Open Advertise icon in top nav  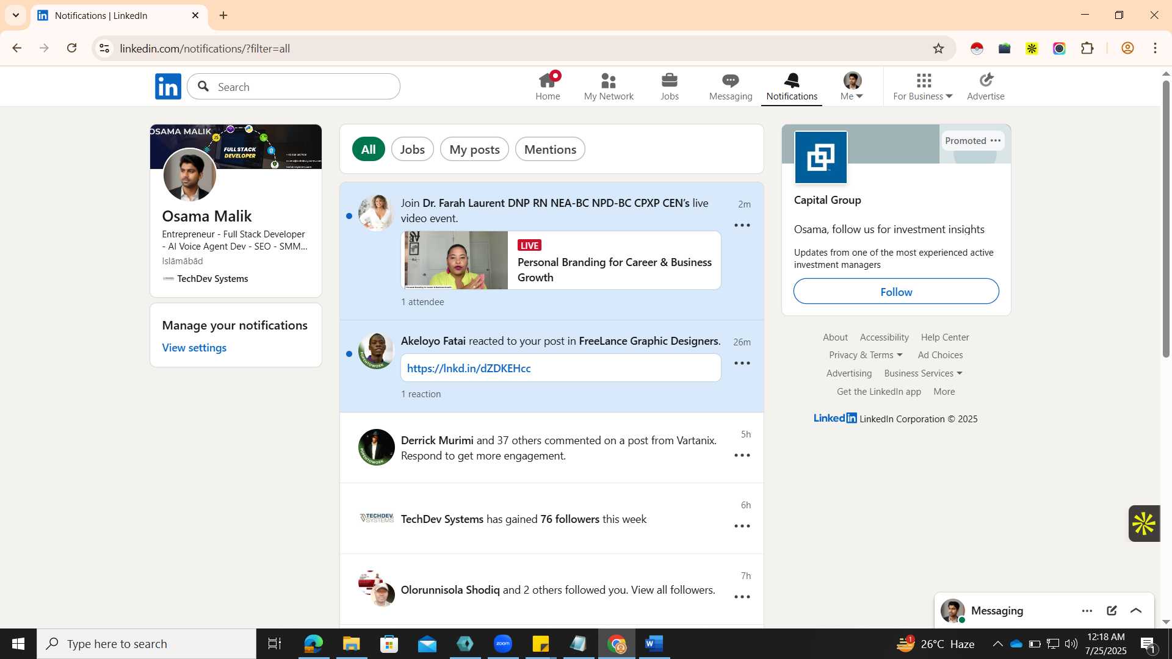986,87
